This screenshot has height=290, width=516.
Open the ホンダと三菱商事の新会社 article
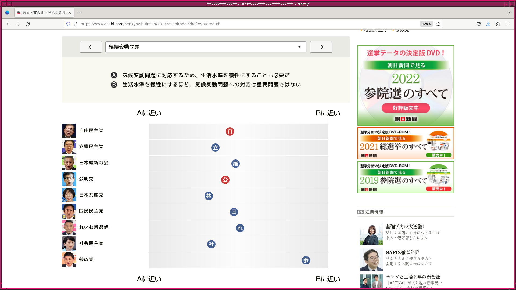413,277
